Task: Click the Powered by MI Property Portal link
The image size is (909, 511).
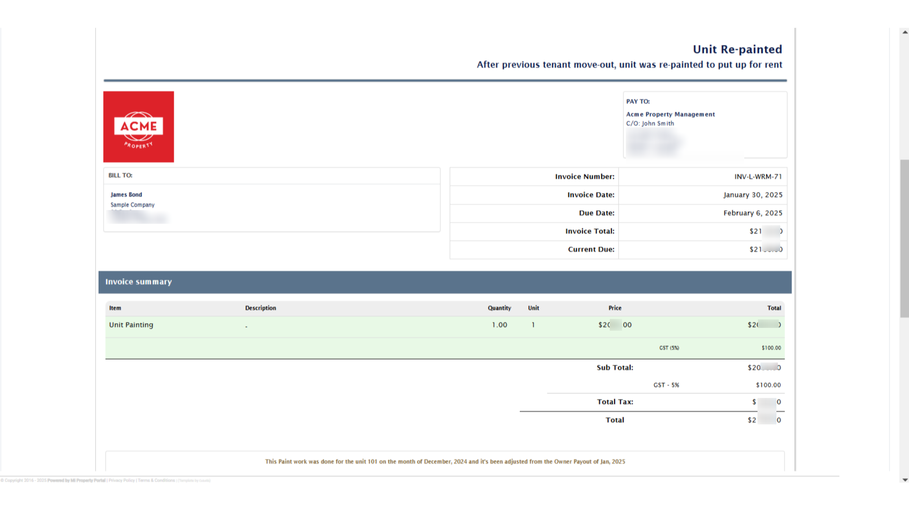Action: [76, 480]
